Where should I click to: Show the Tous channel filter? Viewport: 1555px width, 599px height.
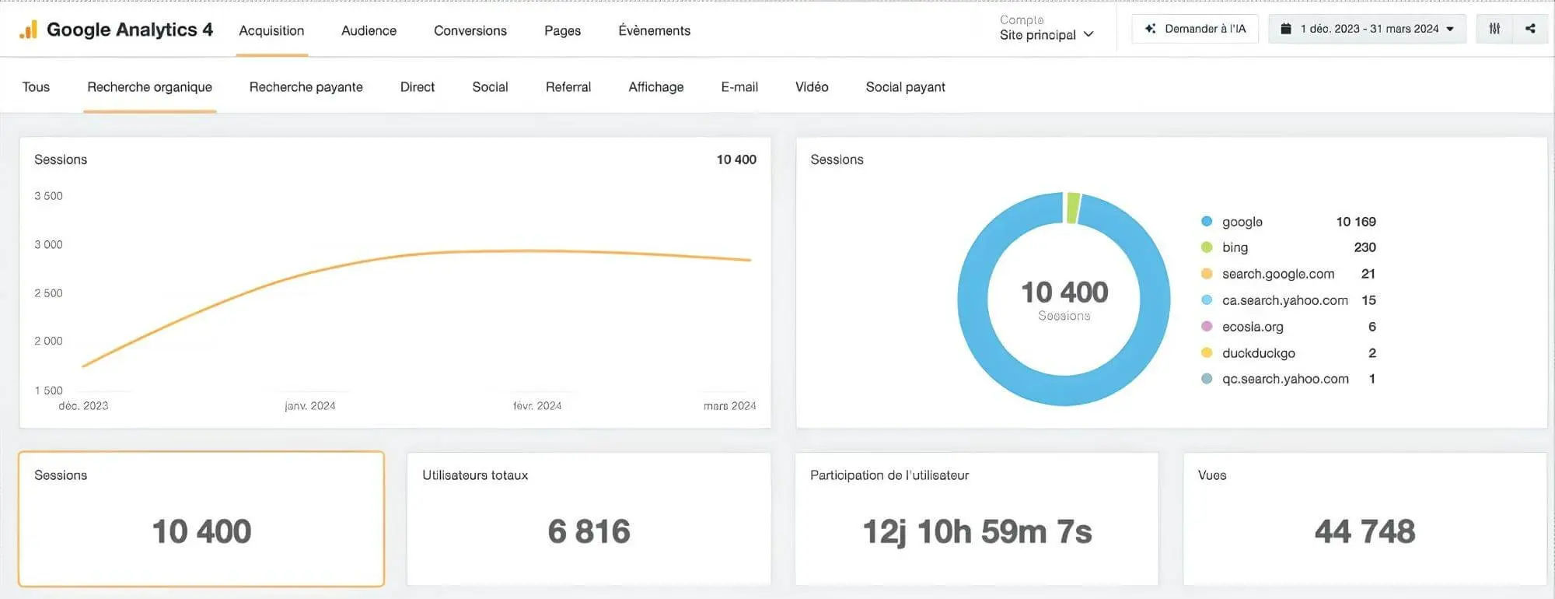36,87
